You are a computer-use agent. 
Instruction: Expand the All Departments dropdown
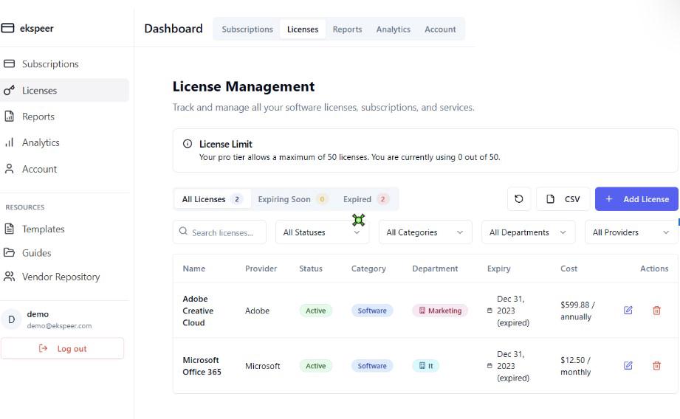click(528, 232)
